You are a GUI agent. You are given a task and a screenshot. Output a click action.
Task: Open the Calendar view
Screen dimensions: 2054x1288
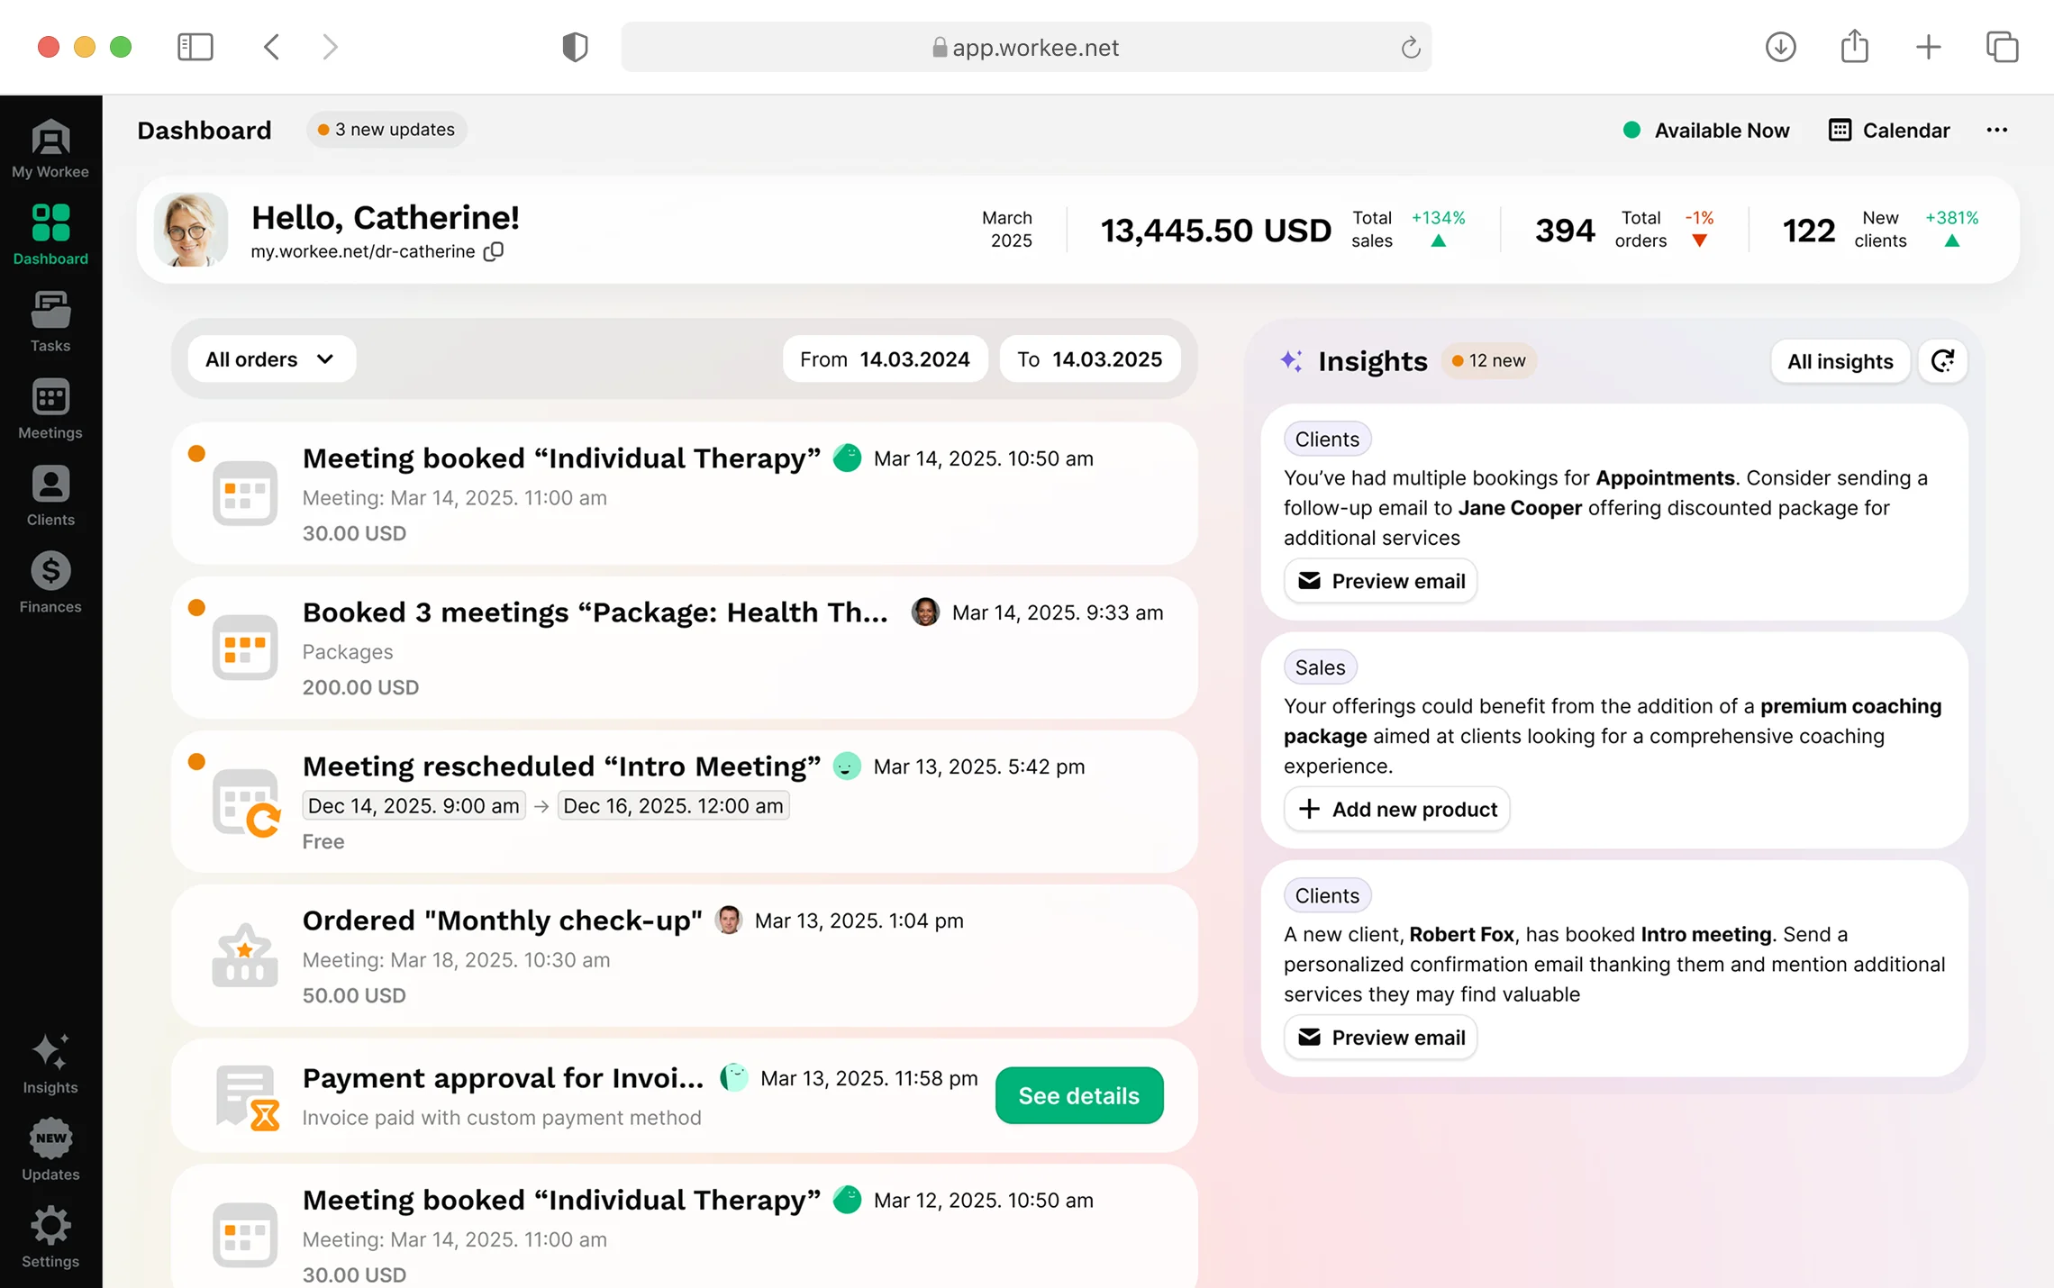1889,131
